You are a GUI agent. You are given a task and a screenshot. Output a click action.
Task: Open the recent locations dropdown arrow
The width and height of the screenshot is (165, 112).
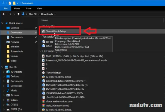click(14, 14)
